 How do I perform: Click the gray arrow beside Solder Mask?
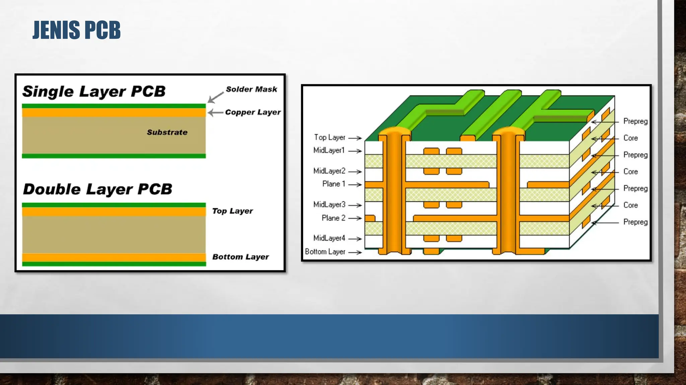(x=215, y=97)
